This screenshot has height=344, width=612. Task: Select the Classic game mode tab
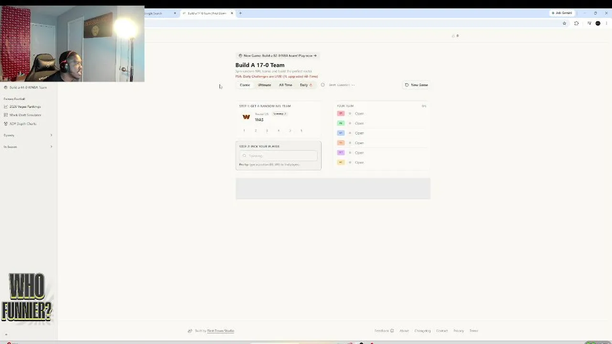[x=245, y=85]
